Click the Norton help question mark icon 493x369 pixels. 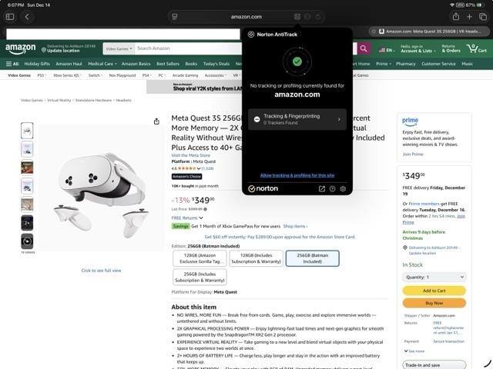pyautogui.click(x=332, y=188)
